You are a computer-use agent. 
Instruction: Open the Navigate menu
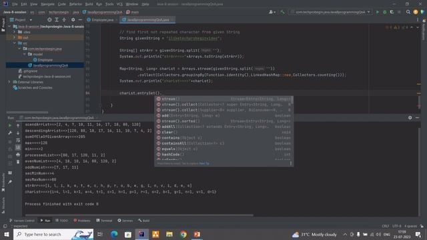(47, 4)
